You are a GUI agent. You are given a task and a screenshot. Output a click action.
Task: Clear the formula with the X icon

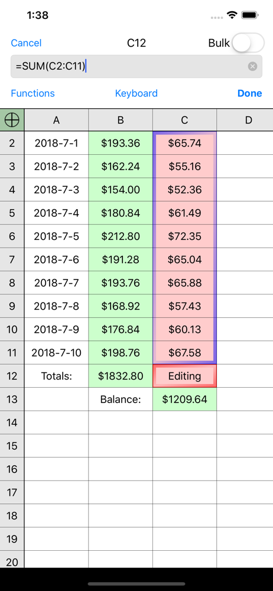[x=253, y=67]
